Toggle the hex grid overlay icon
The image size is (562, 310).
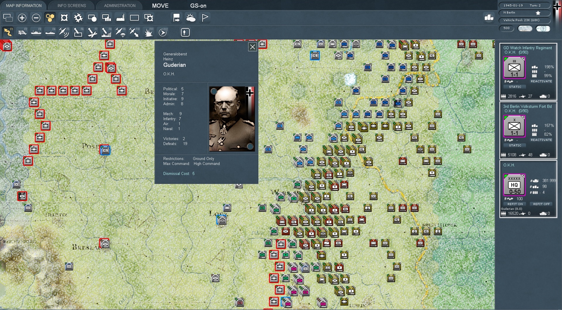(x=50, y=18)
